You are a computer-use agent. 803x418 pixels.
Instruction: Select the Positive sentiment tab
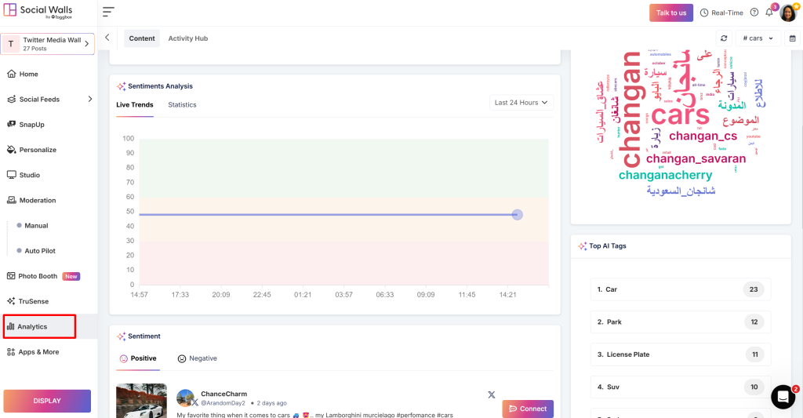coord(138,358)
